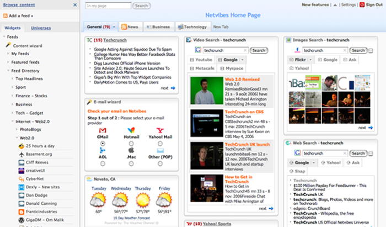This screenshot has height=227, width=386.
Task: Open the General tab dropdown arrow
Action: click(x=114, y=27)
